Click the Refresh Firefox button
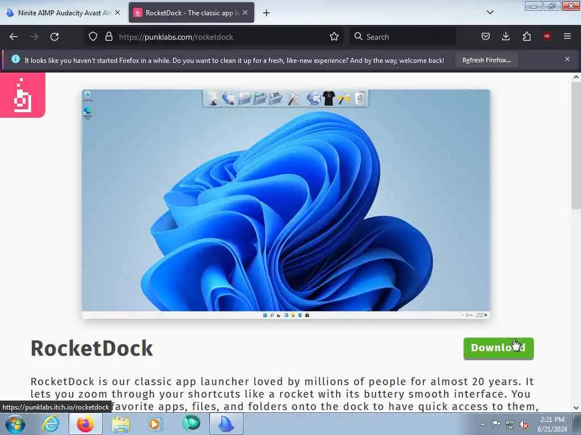581x435 pixels. [x=486, y=60]
